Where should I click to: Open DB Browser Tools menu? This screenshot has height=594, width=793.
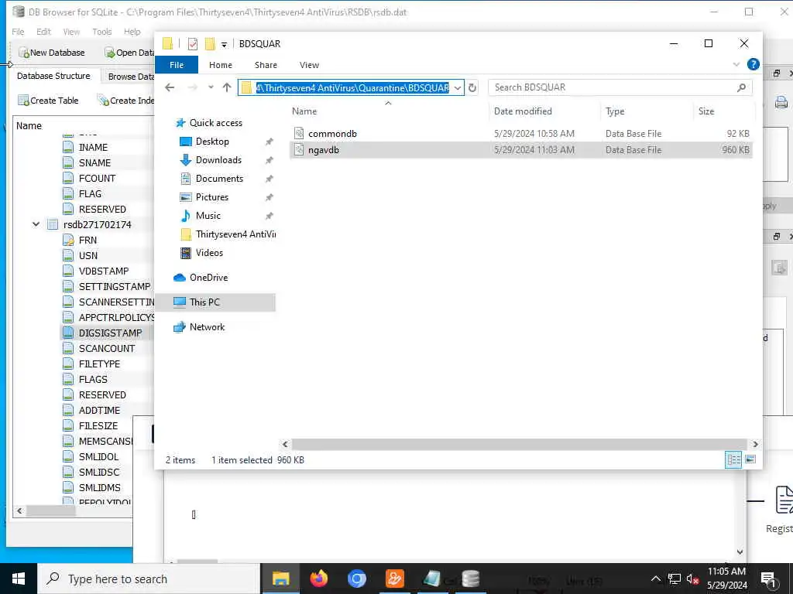[101, 31]
